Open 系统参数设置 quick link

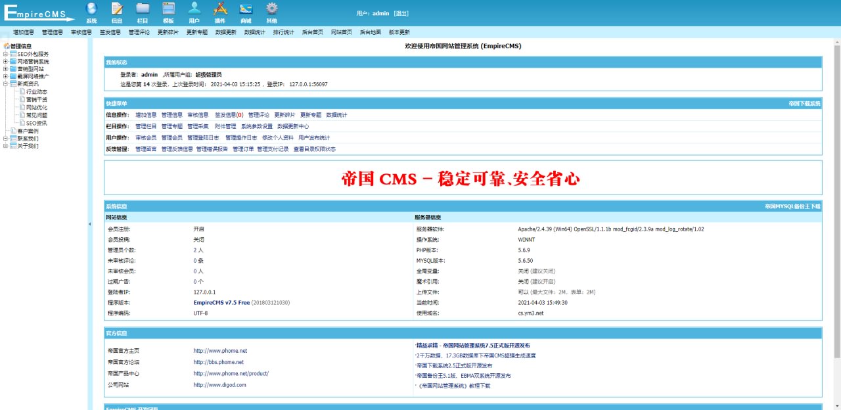coord(257,126)
